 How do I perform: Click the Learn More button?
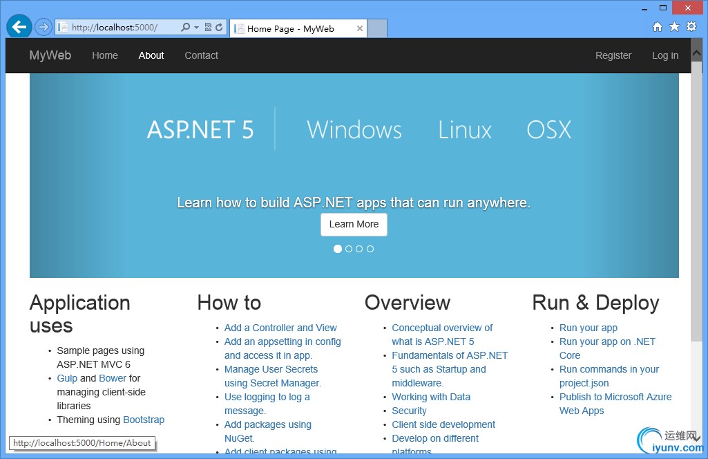354,224
